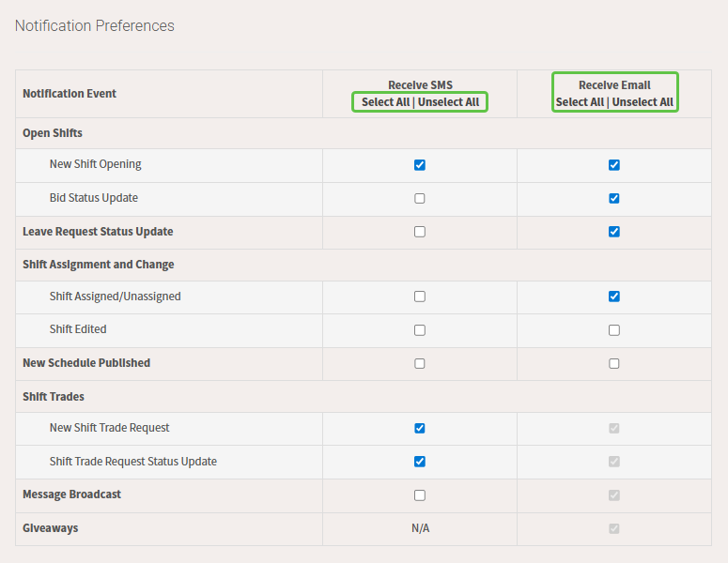Enable SMS for Shift Edited
This screenshot has height=563, width=728.
[x=420, y=330]
